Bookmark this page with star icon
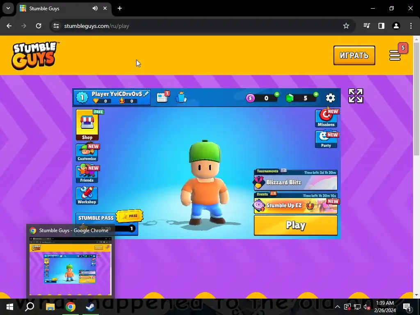The image size is (420, 315). tap(346, 26)
